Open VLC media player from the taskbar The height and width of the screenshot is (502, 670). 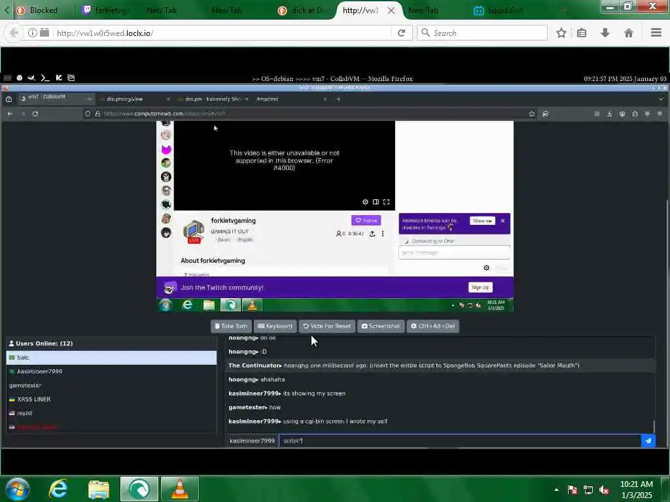pos(180,489)
